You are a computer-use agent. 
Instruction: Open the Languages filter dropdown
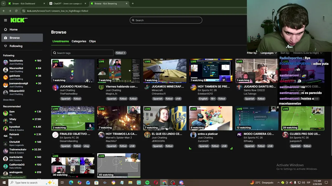click(x=269, y=53)
